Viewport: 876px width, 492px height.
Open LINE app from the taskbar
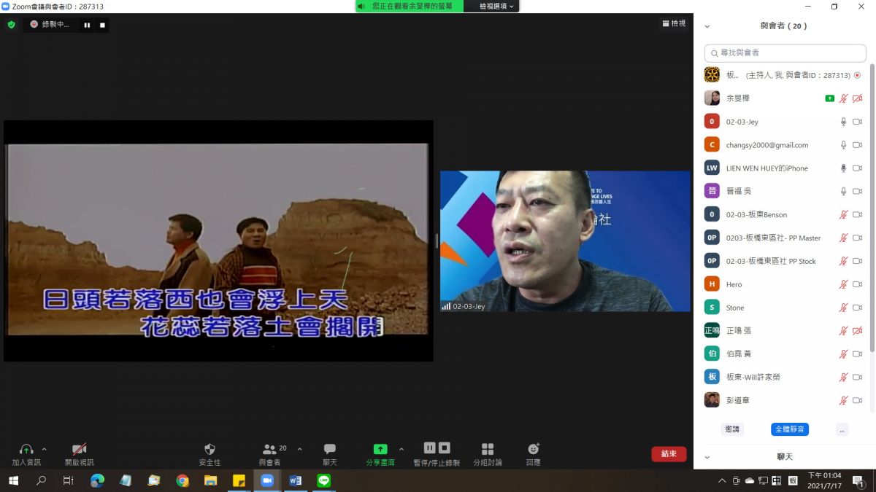(324, 480)
